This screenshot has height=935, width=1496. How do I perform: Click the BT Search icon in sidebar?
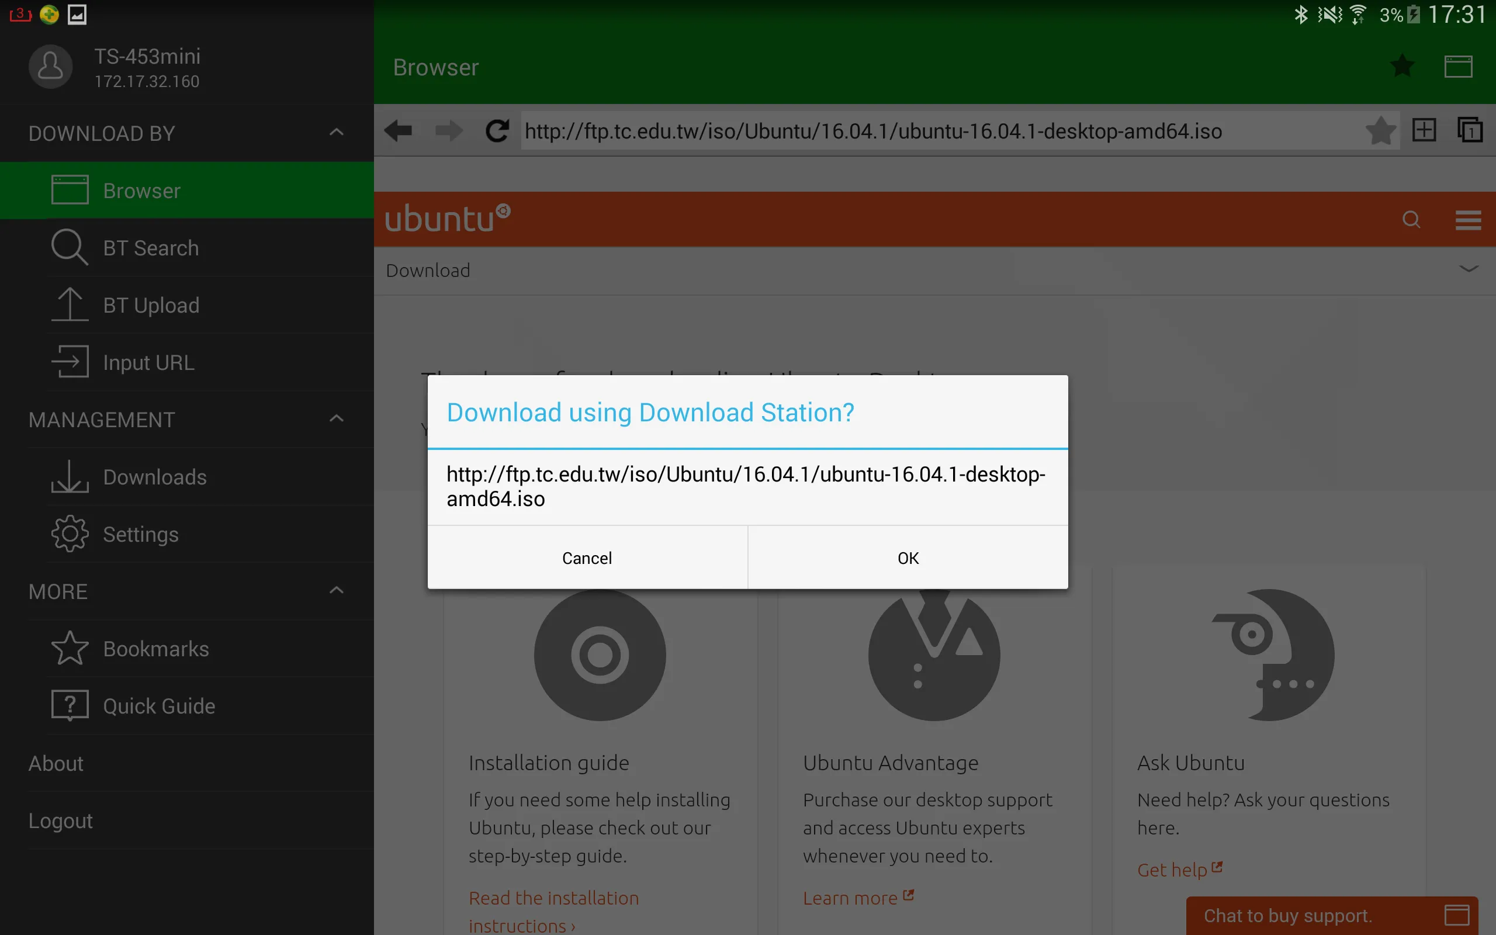[70, 247]
